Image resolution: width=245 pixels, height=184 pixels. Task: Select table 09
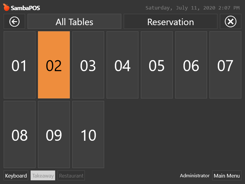coord(54,135)
